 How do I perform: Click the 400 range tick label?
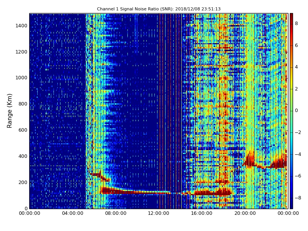click(23, 156)
